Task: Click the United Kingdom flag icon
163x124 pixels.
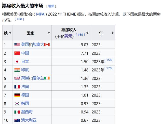Action: pyautogui.click(x=17, y=78)
